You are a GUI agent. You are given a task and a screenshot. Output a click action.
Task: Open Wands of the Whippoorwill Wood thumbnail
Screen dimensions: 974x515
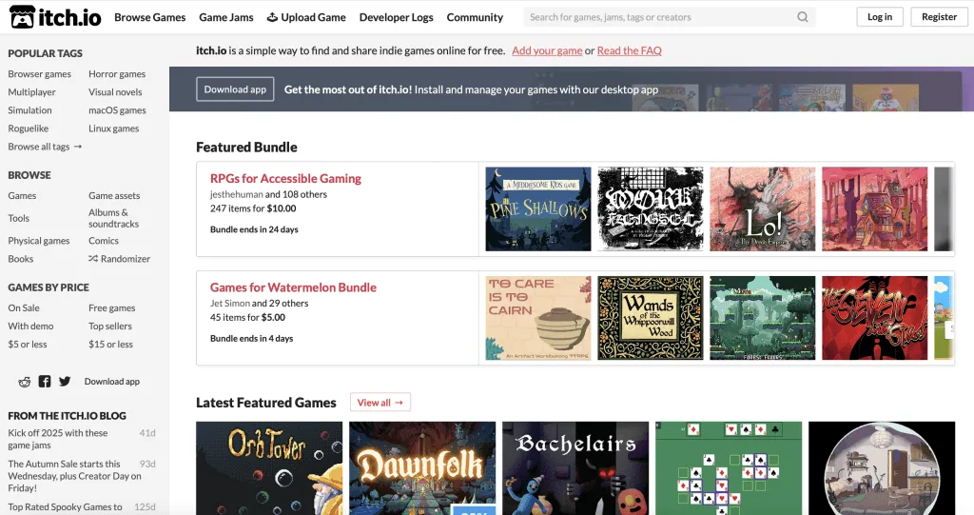pos(651,318)
